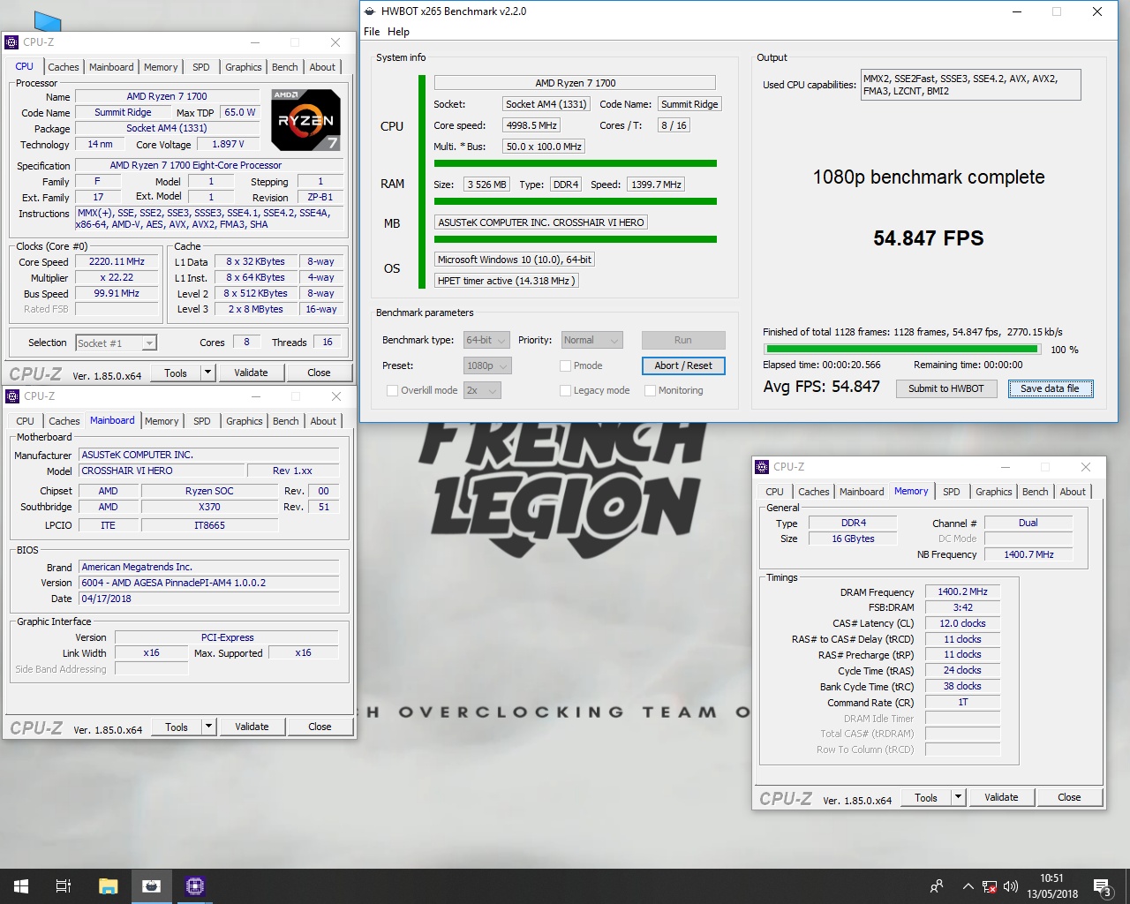Open Task View on the taskbar
This screenshot has height=904, width=1130.
point(64,886)
